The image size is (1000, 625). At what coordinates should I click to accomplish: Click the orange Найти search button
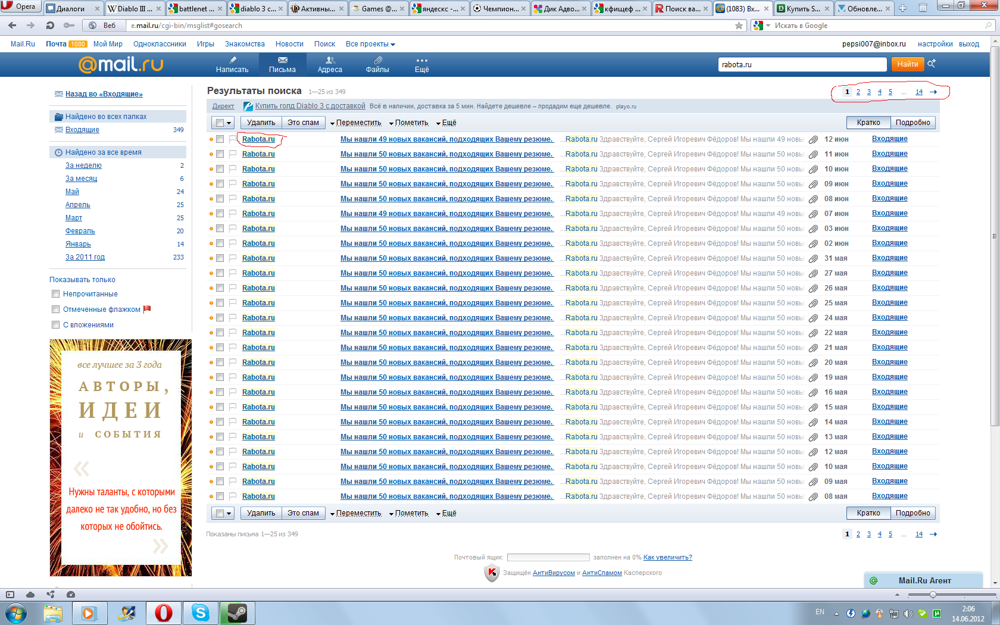click(907, 64)
